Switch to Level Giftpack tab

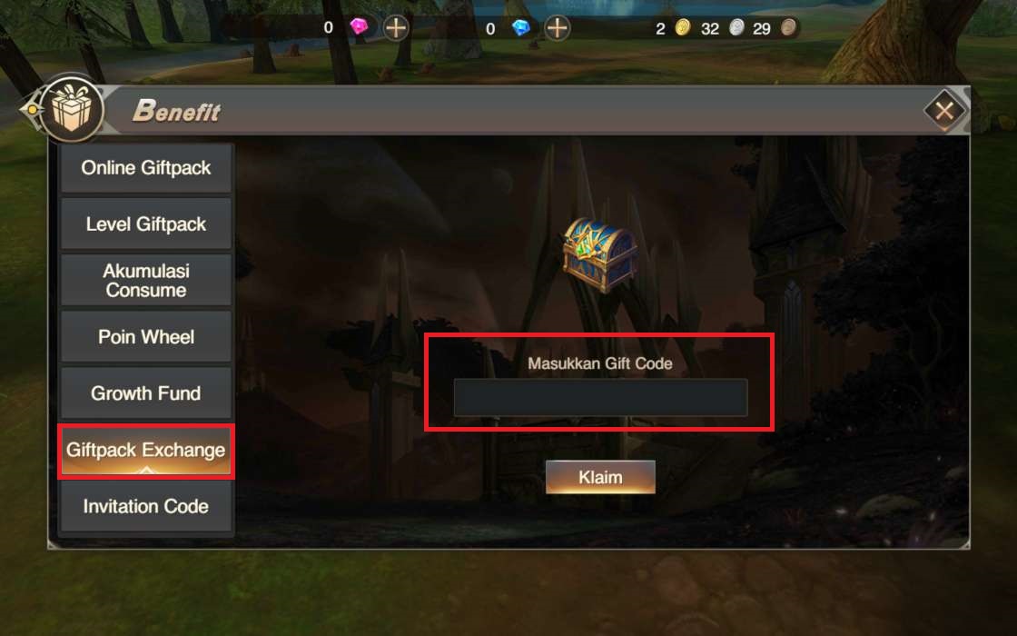[146, 224]
